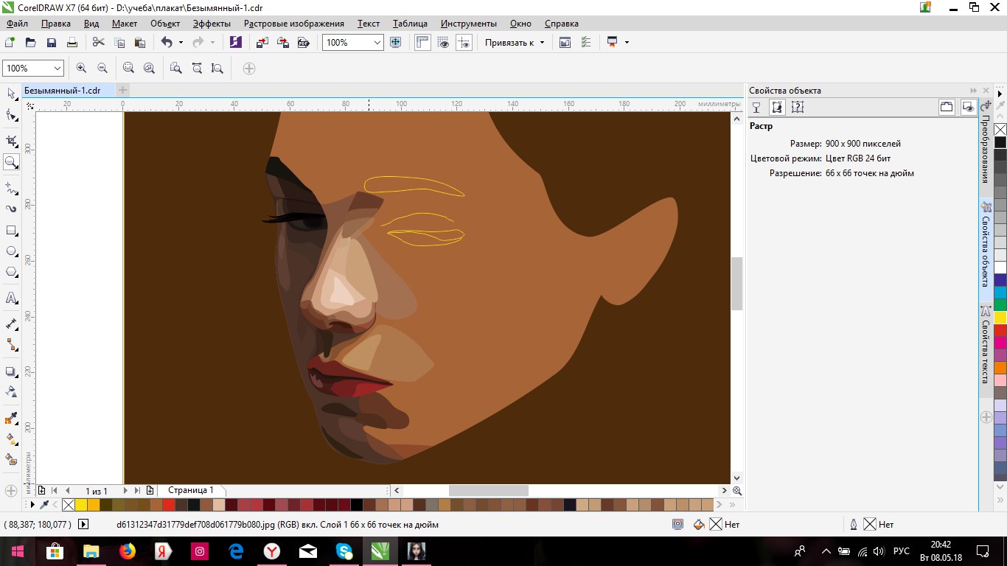The height and width of the screenshot is (566, 1007).
Task: Click the Publish to PDF icon
Action: pyautogui.click(x=303, y=43)
